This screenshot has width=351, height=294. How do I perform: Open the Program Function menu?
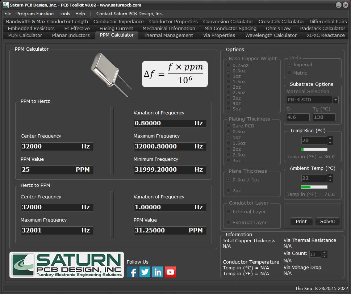[35, 14]
